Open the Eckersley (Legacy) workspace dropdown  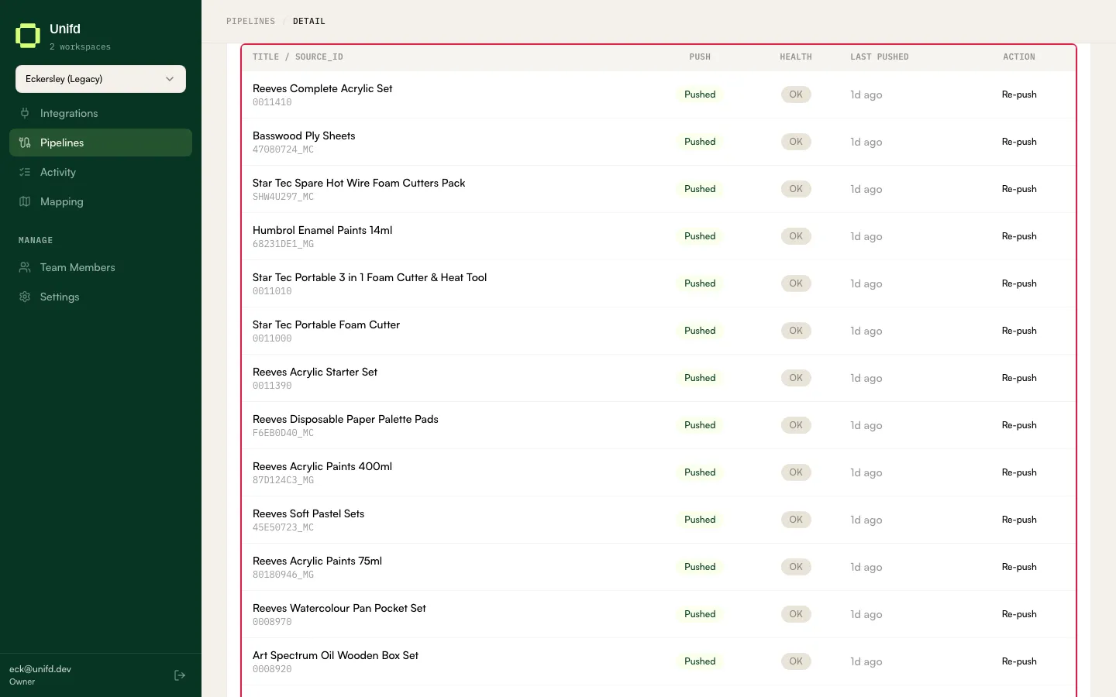(x=101, y=79)
